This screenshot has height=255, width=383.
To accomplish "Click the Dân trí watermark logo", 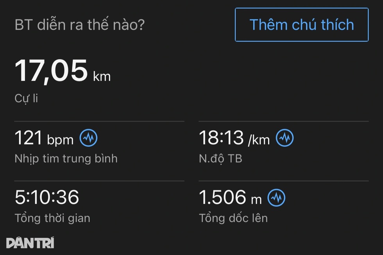I will pyautogui.click(x=30, y=243).
